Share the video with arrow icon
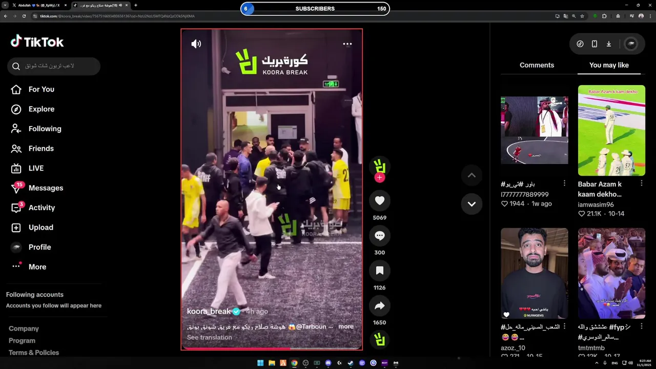This screenshot has width=656, height=369. (379, 306)
